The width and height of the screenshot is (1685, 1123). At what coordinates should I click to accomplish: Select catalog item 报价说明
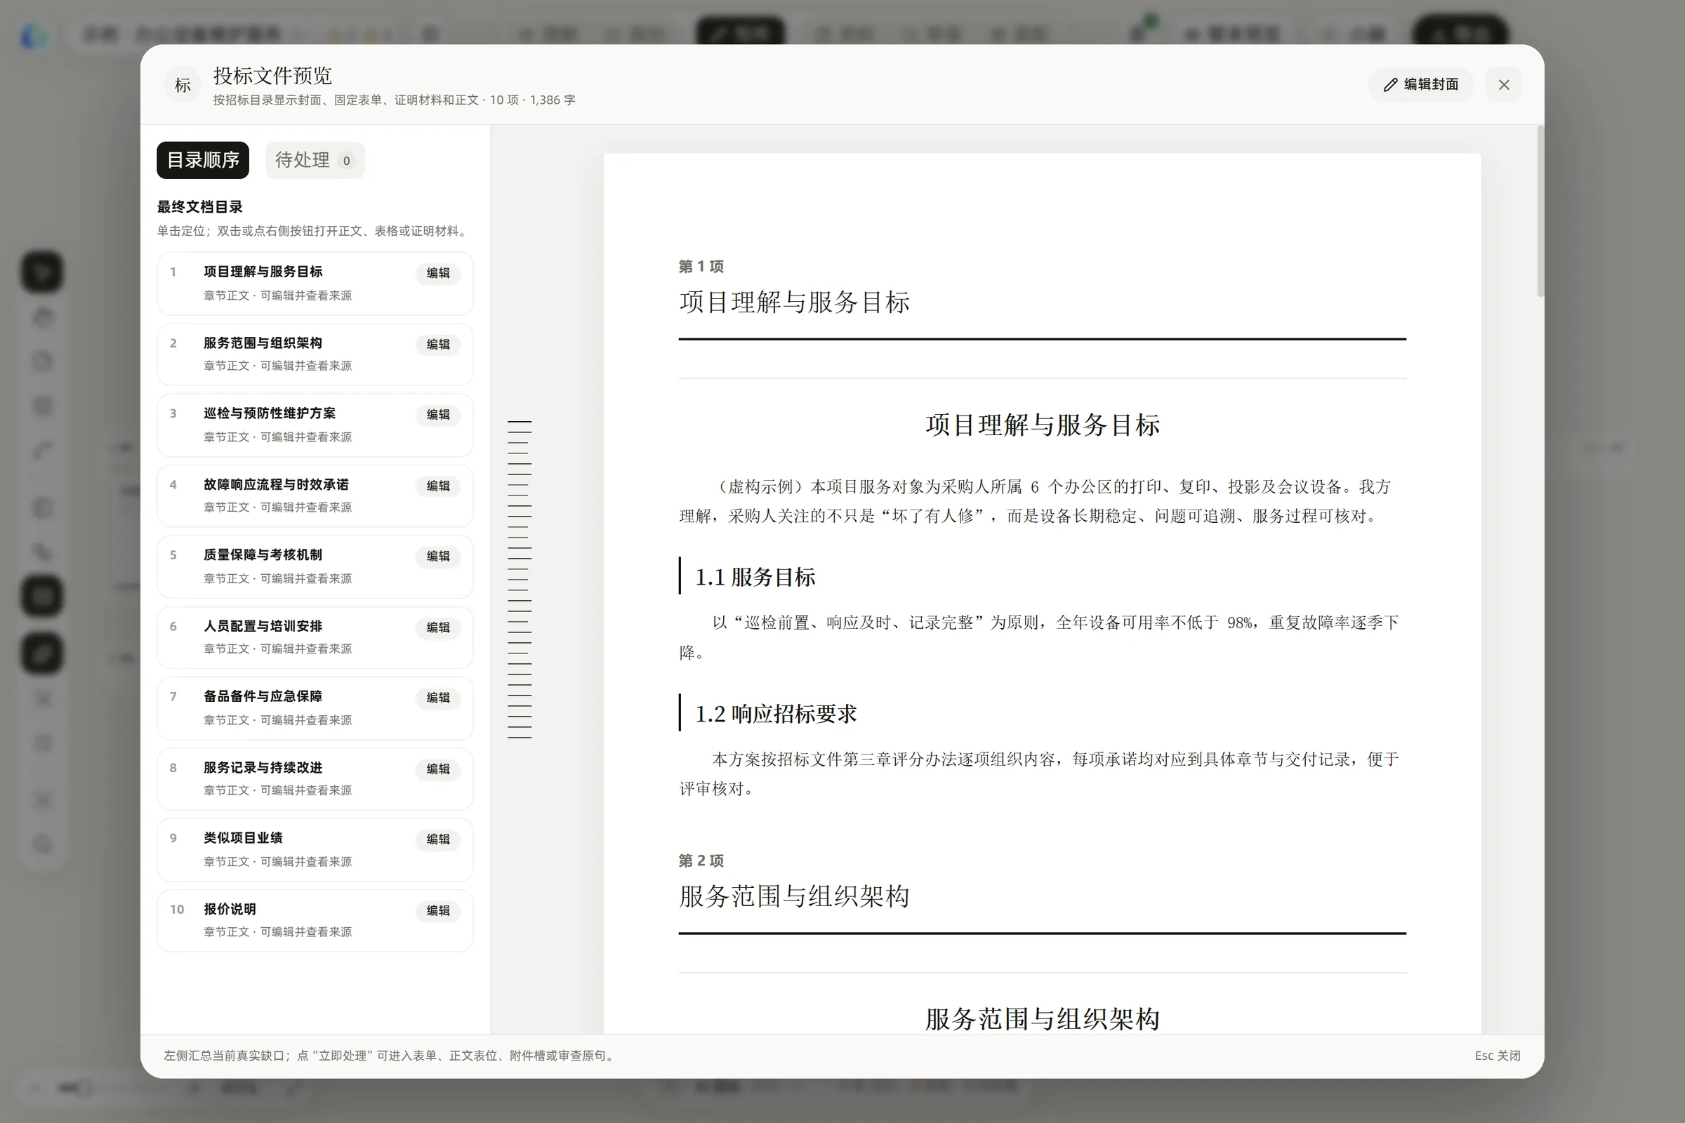click(x=315, y=920)
